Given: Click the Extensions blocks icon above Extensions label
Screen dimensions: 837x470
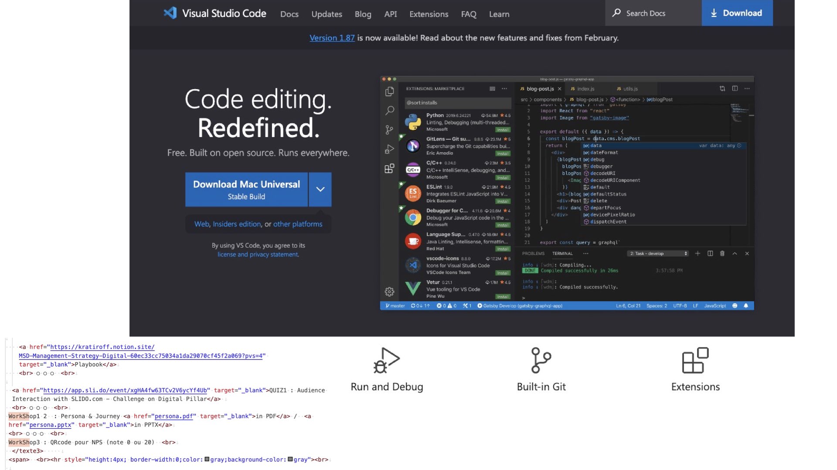Looking at the screenshot, I should click(695, 360).
